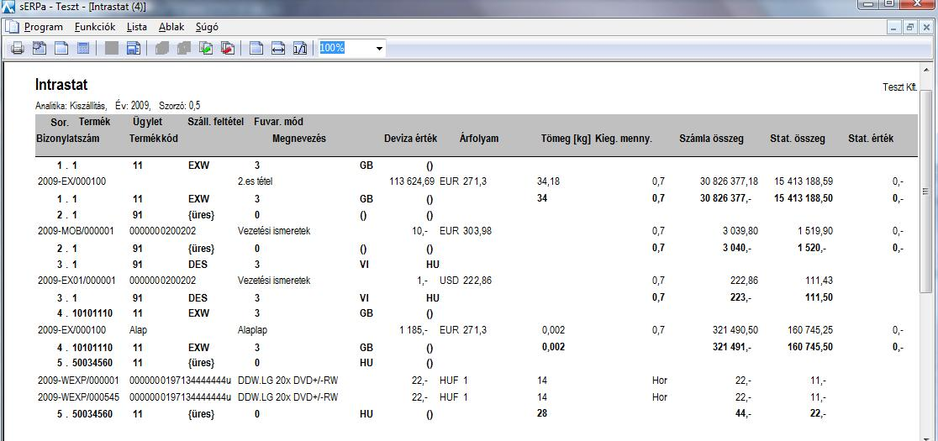Click the Termékkód column header
This screenshot has height=441, width=938.
point(154,139)
